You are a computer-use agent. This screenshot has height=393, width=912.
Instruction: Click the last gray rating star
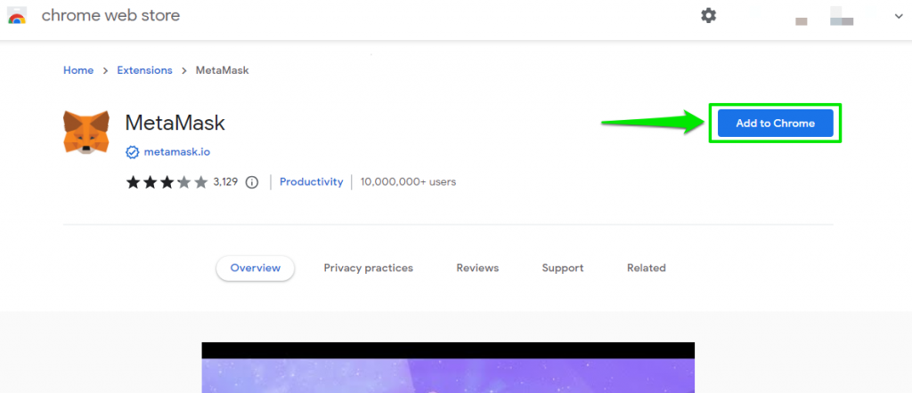coord(199,182)
